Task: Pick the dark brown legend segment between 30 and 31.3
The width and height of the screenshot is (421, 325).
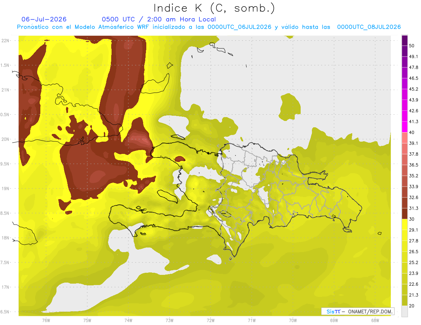Action: [405, 214]
